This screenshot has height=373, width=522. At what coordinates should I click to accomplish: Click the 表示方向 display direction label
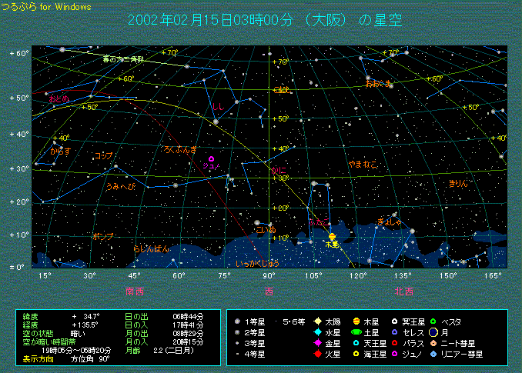[37, 358]
